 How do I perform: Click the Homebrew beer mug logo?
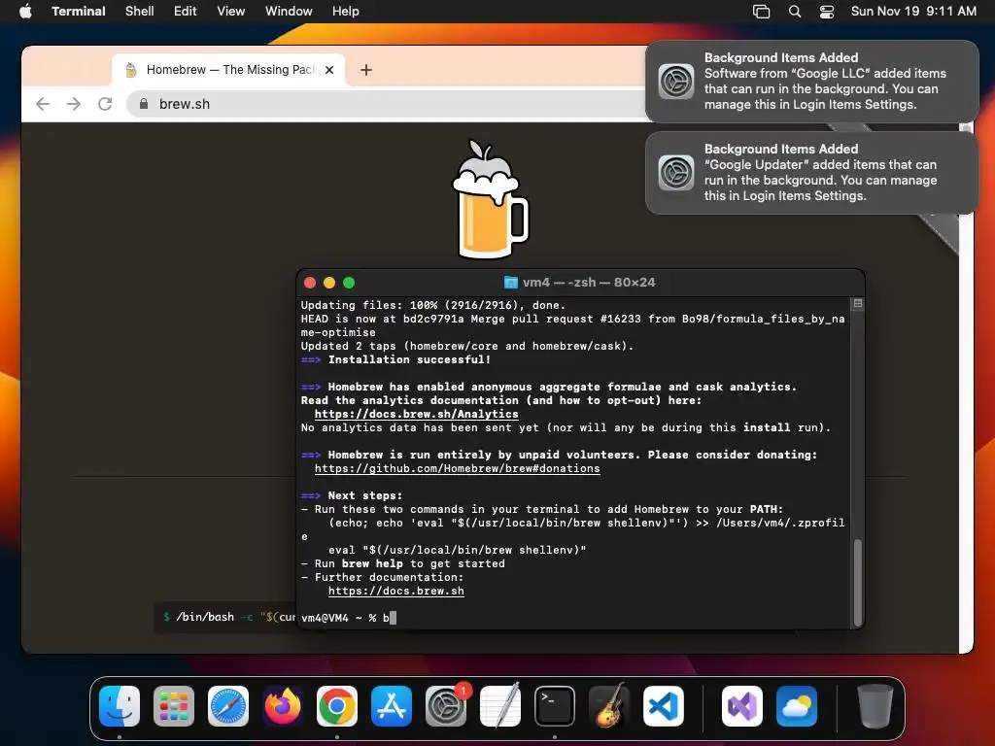(490, 199)
